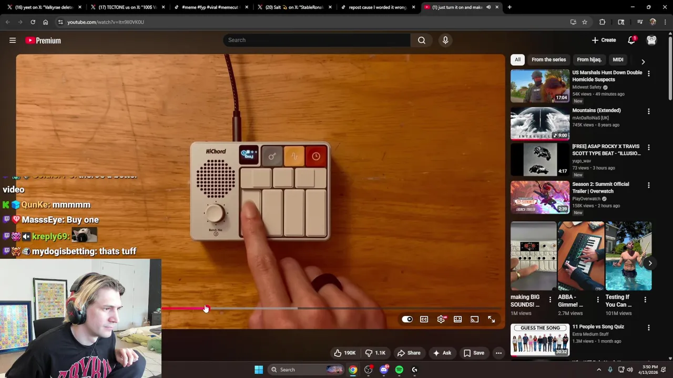
Task: Click the YouTube search magnifier button
Action: [422, 40]
